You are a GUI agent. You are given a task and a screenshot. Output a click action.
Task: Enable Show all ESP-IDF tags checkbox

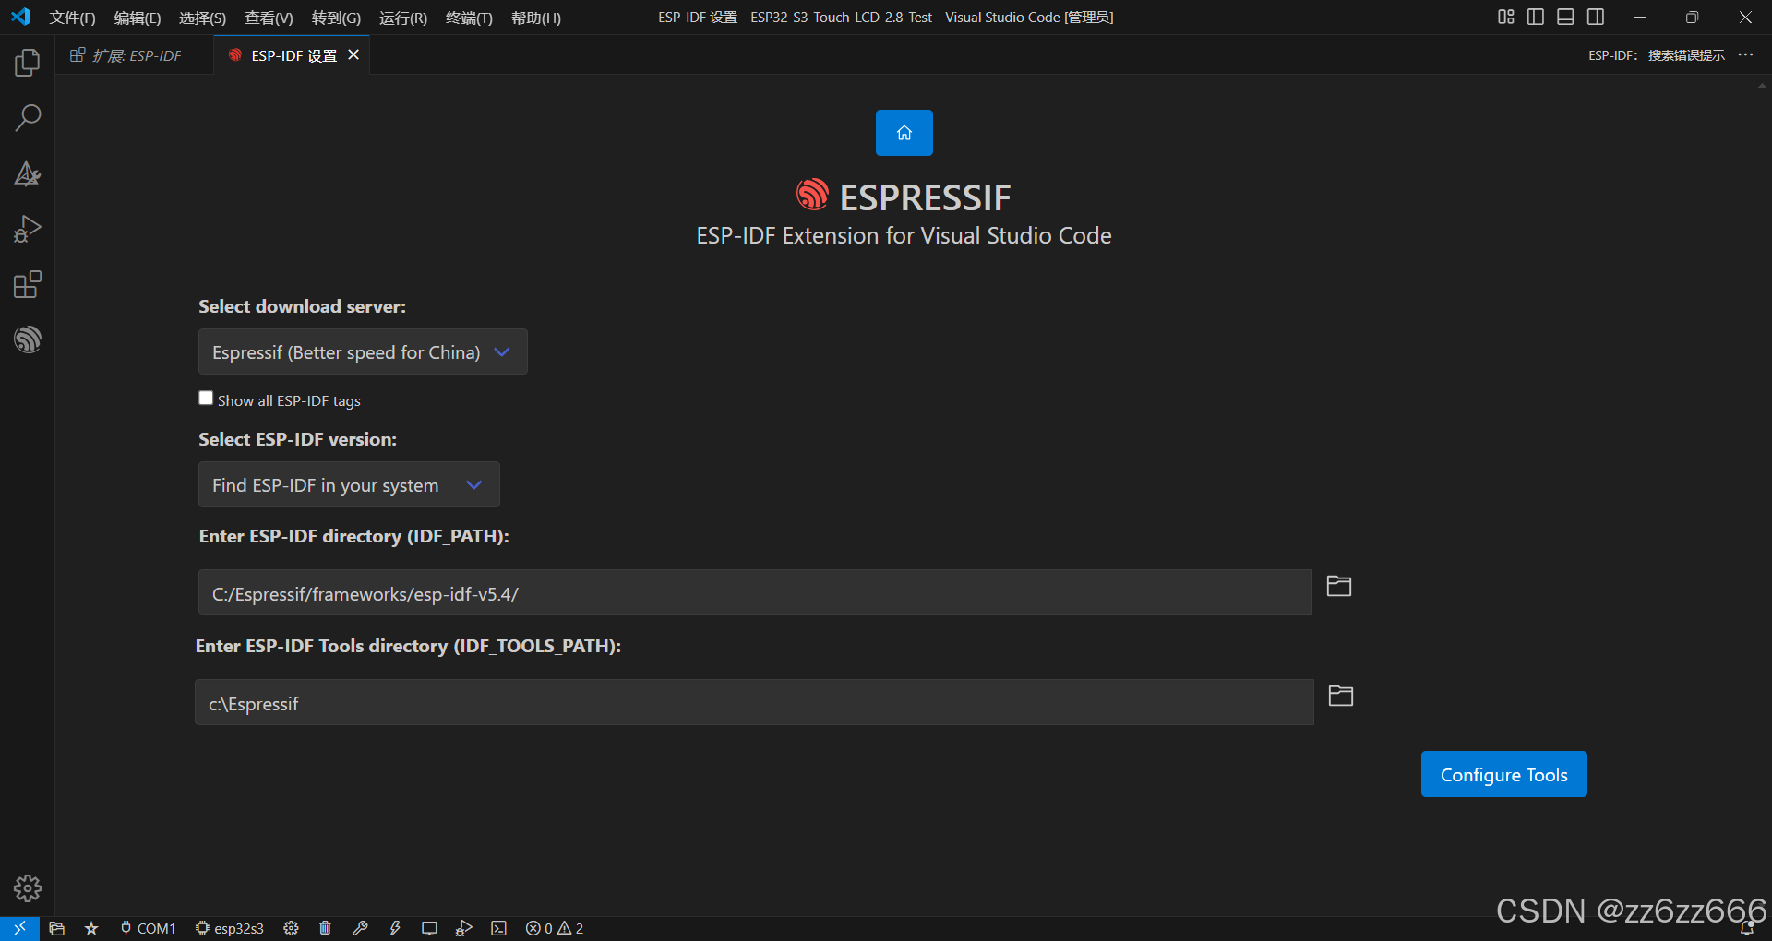click(206, 398)
